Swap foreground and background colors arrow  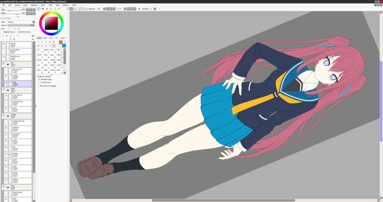click(65, 42)
